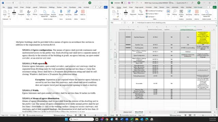Switch Word to Web Layout view
Viewport: 218px width, 122px height.
coord(85,115)
